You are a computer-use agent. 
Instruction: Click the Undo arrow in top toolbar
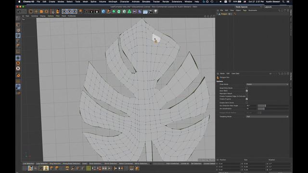coord(19,12)
